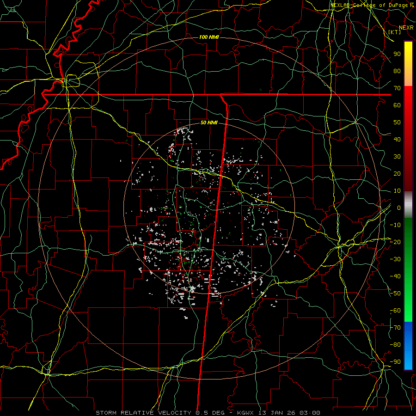Screen dimensions: 416x416
Task: Click the -40 label on the velocity scale
Action: [x=395, y=276]
